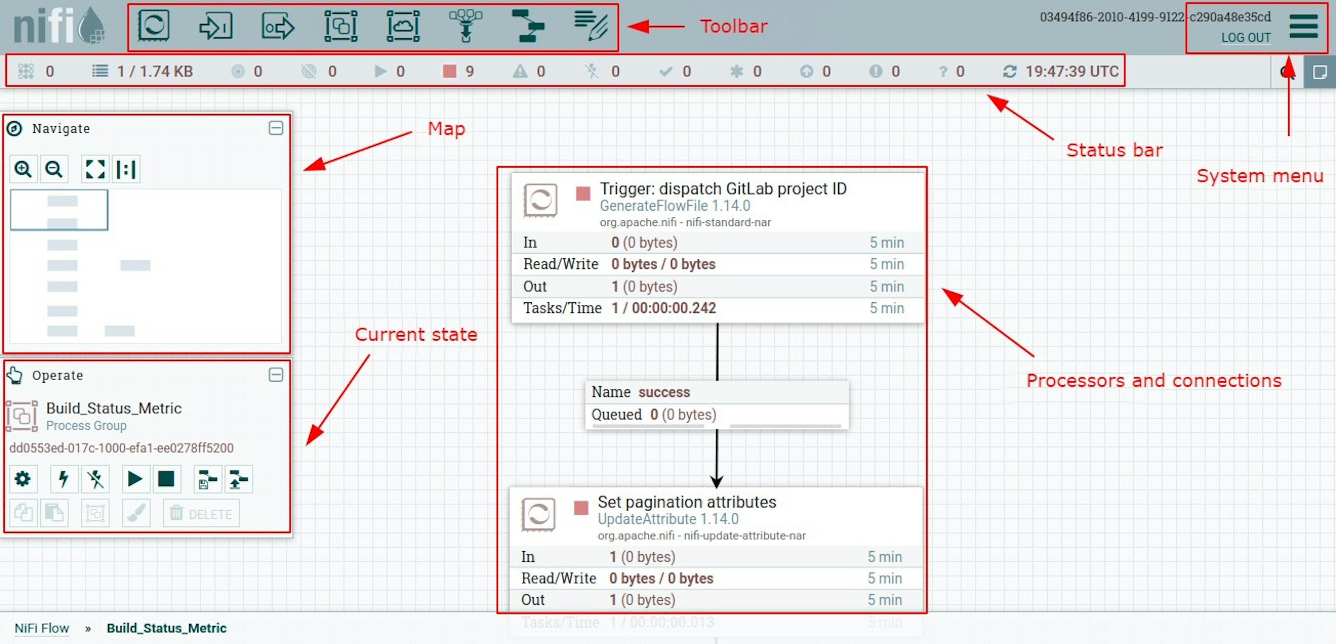Viewport: 1336px width, 644px height.
Task: Select the Output Port toolbar icon
Action: [x=276, y=27]
